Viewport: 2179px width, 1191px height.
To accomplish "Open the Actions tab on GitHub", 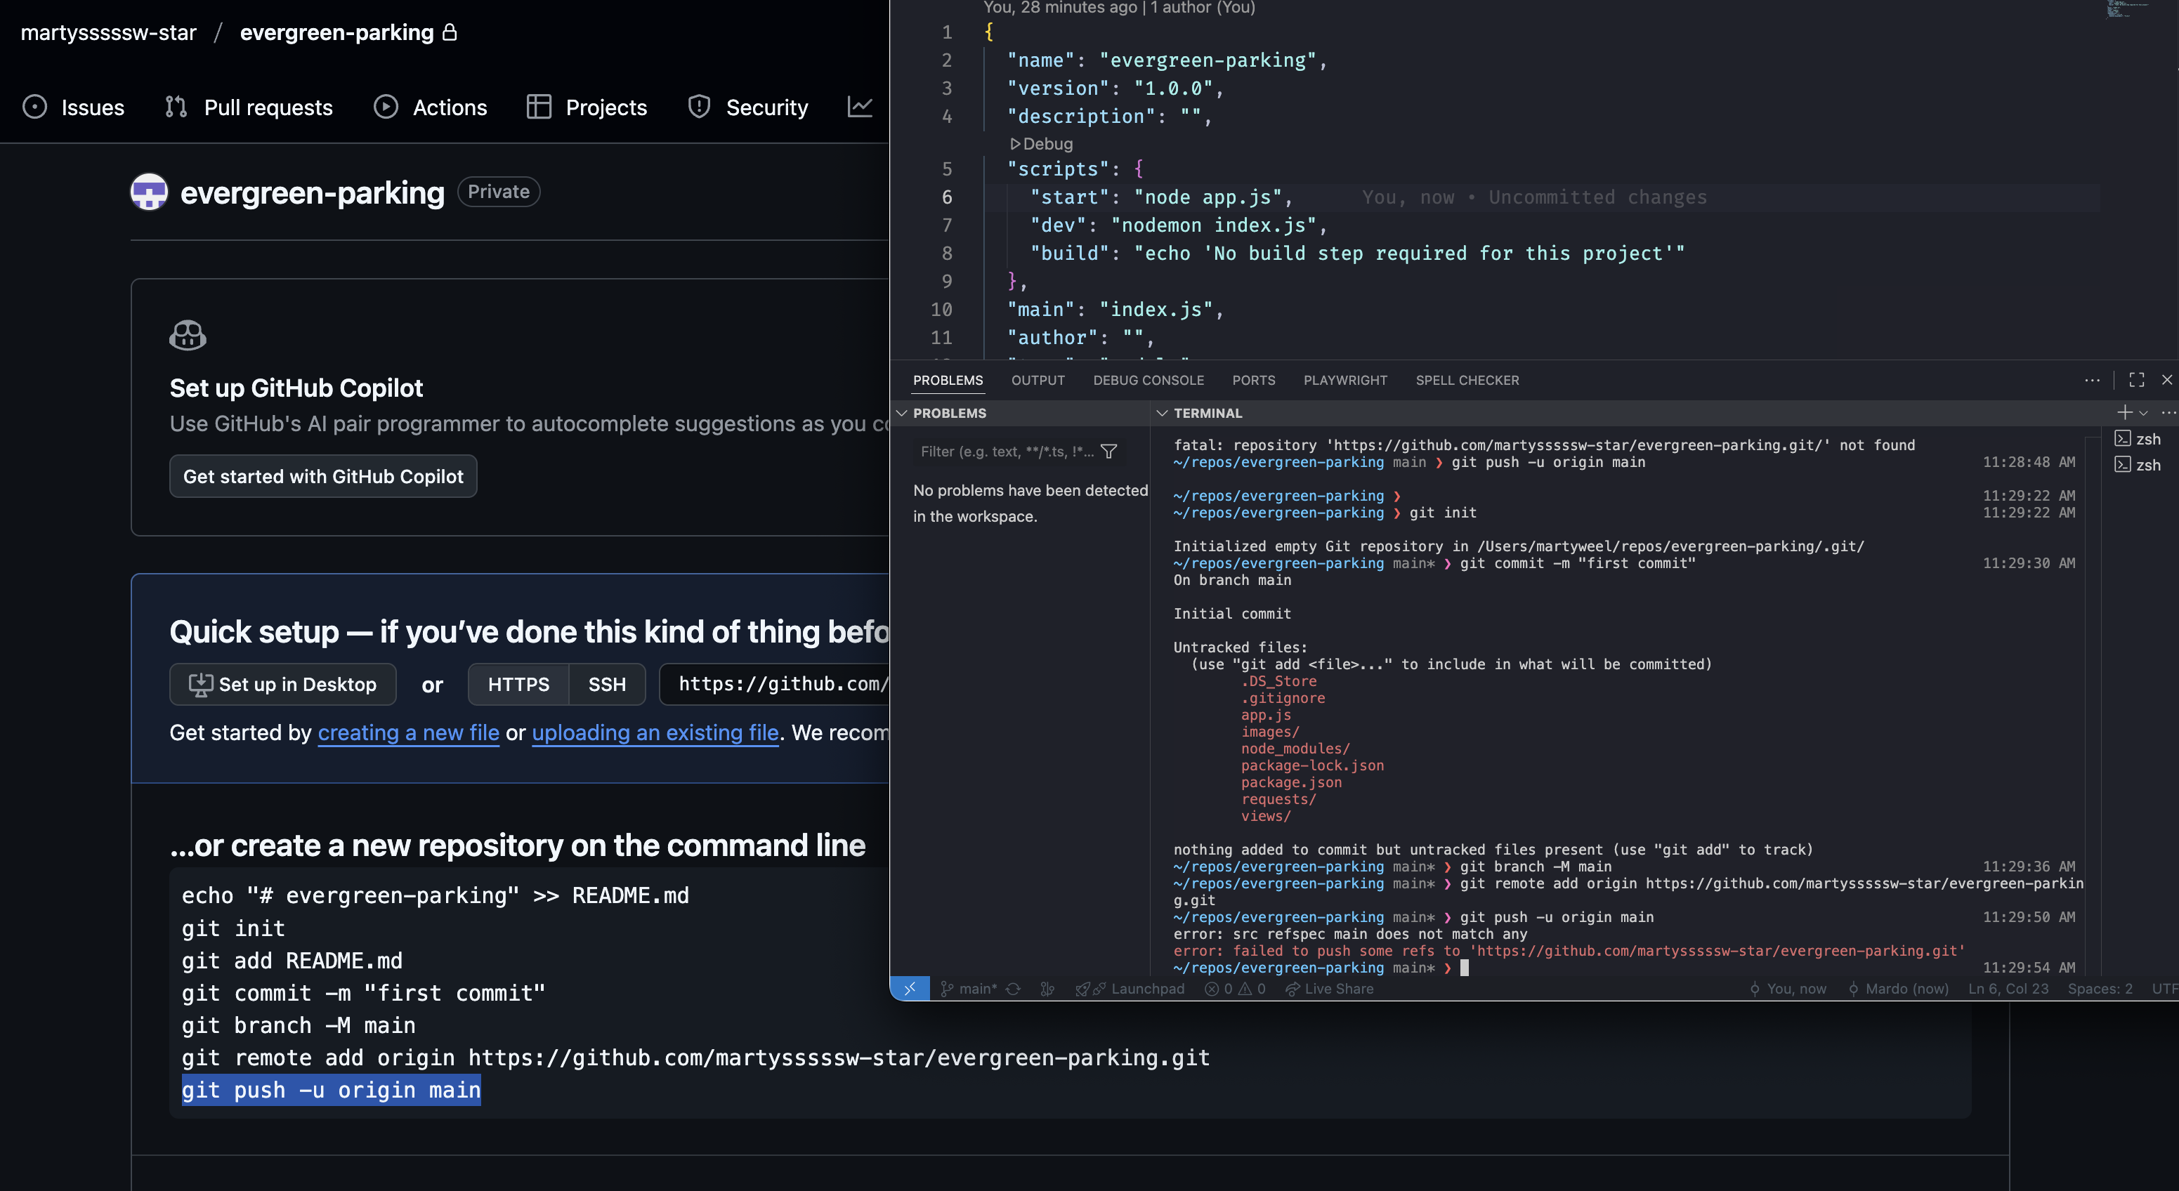I will click(x=431, y=107).
